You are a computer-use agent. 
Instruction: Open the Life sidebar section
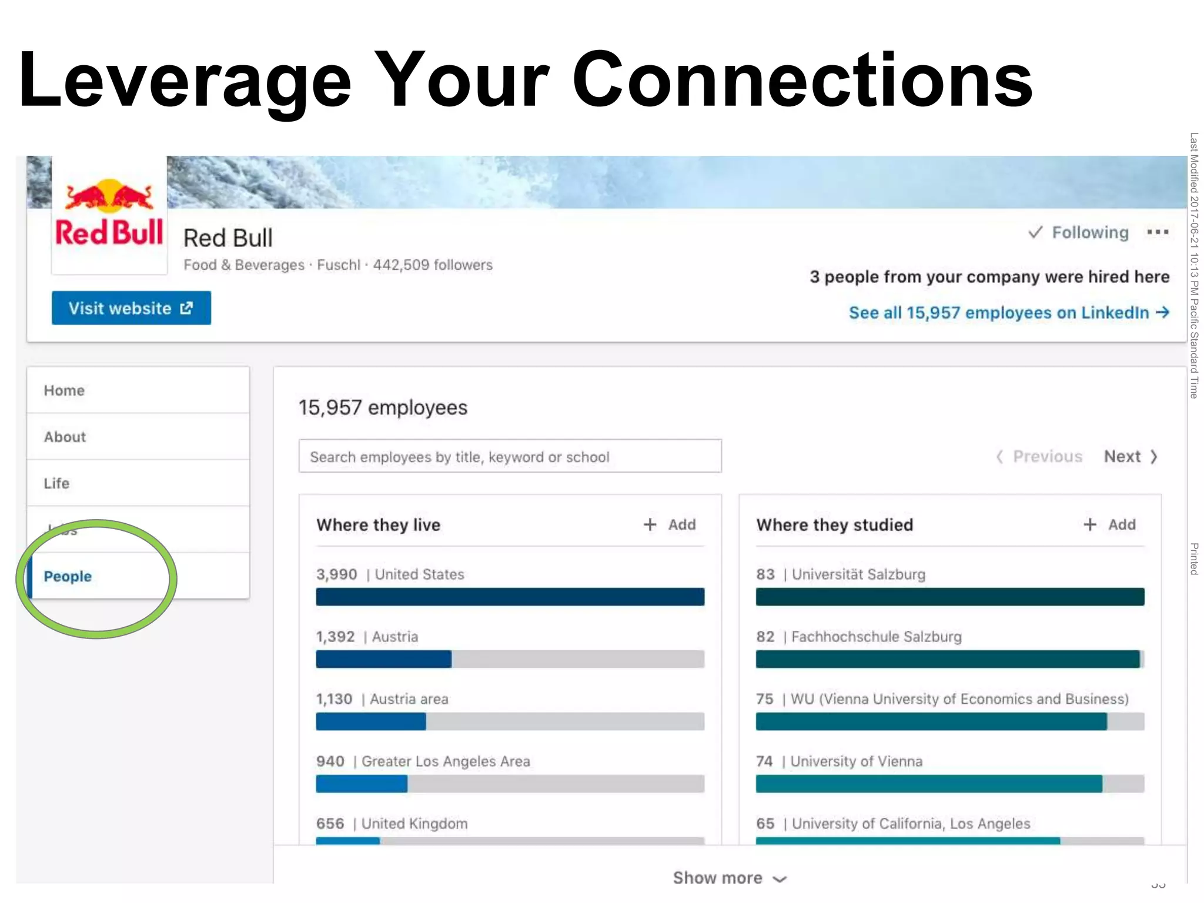[57, 483]
